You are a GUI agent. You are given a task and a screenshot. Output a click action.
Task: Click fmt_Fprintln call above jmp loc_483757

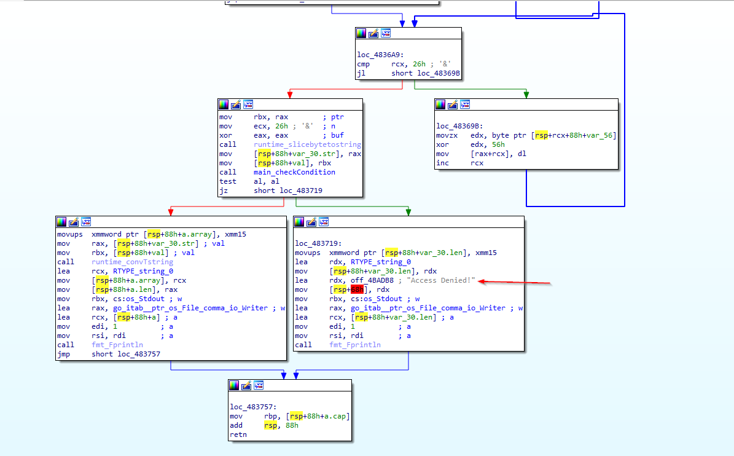pyautogui.click(x=117, y=345)
